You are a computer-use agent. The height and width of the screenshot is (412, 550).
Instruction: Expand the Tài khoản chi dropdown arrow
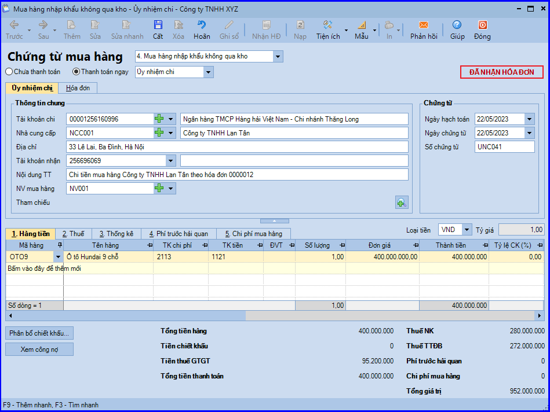pos(171,119)
